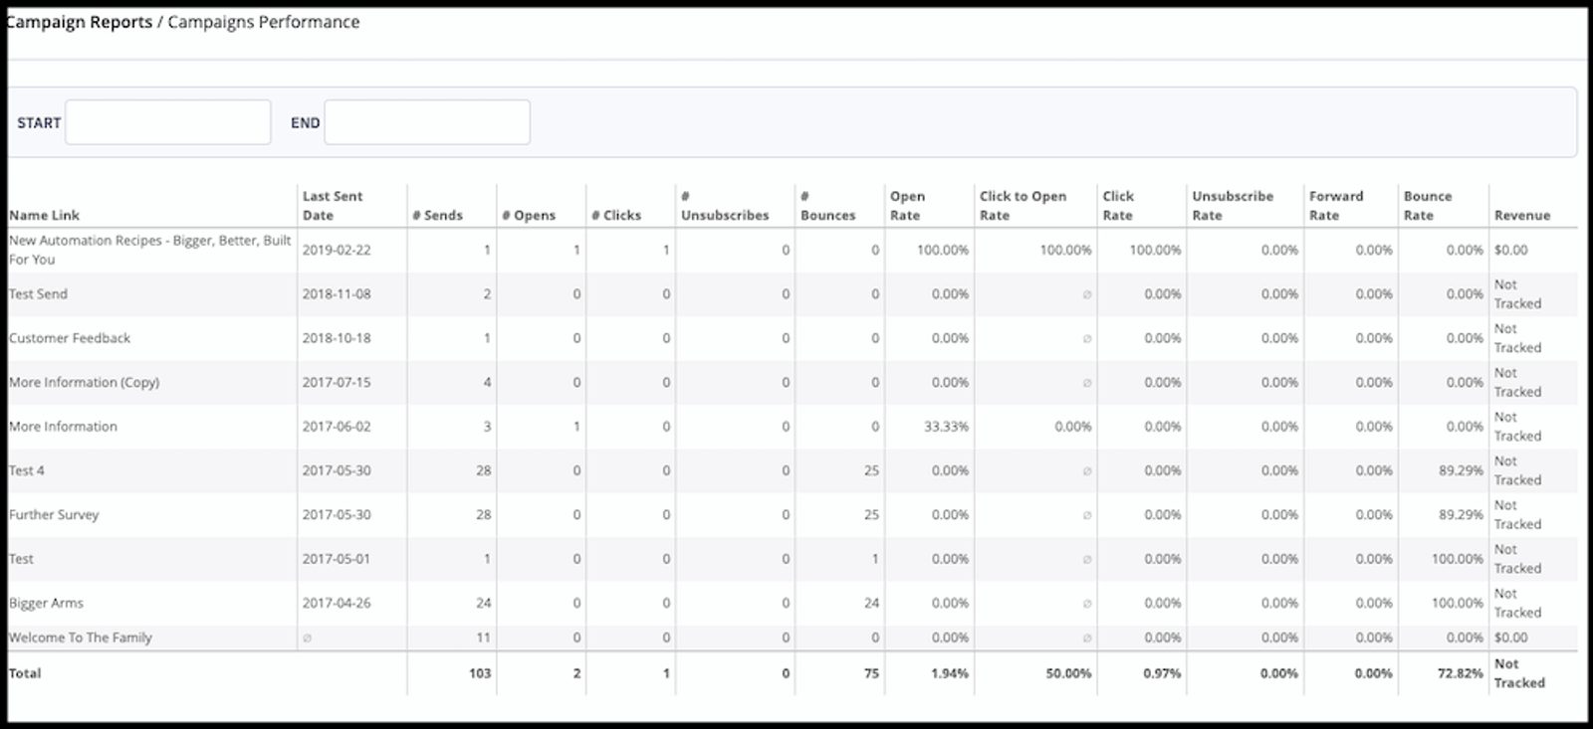Screen dimensions: 1593x729
Task: Open the Campaign Reports breadcrumb link
Action: (80, 22)
